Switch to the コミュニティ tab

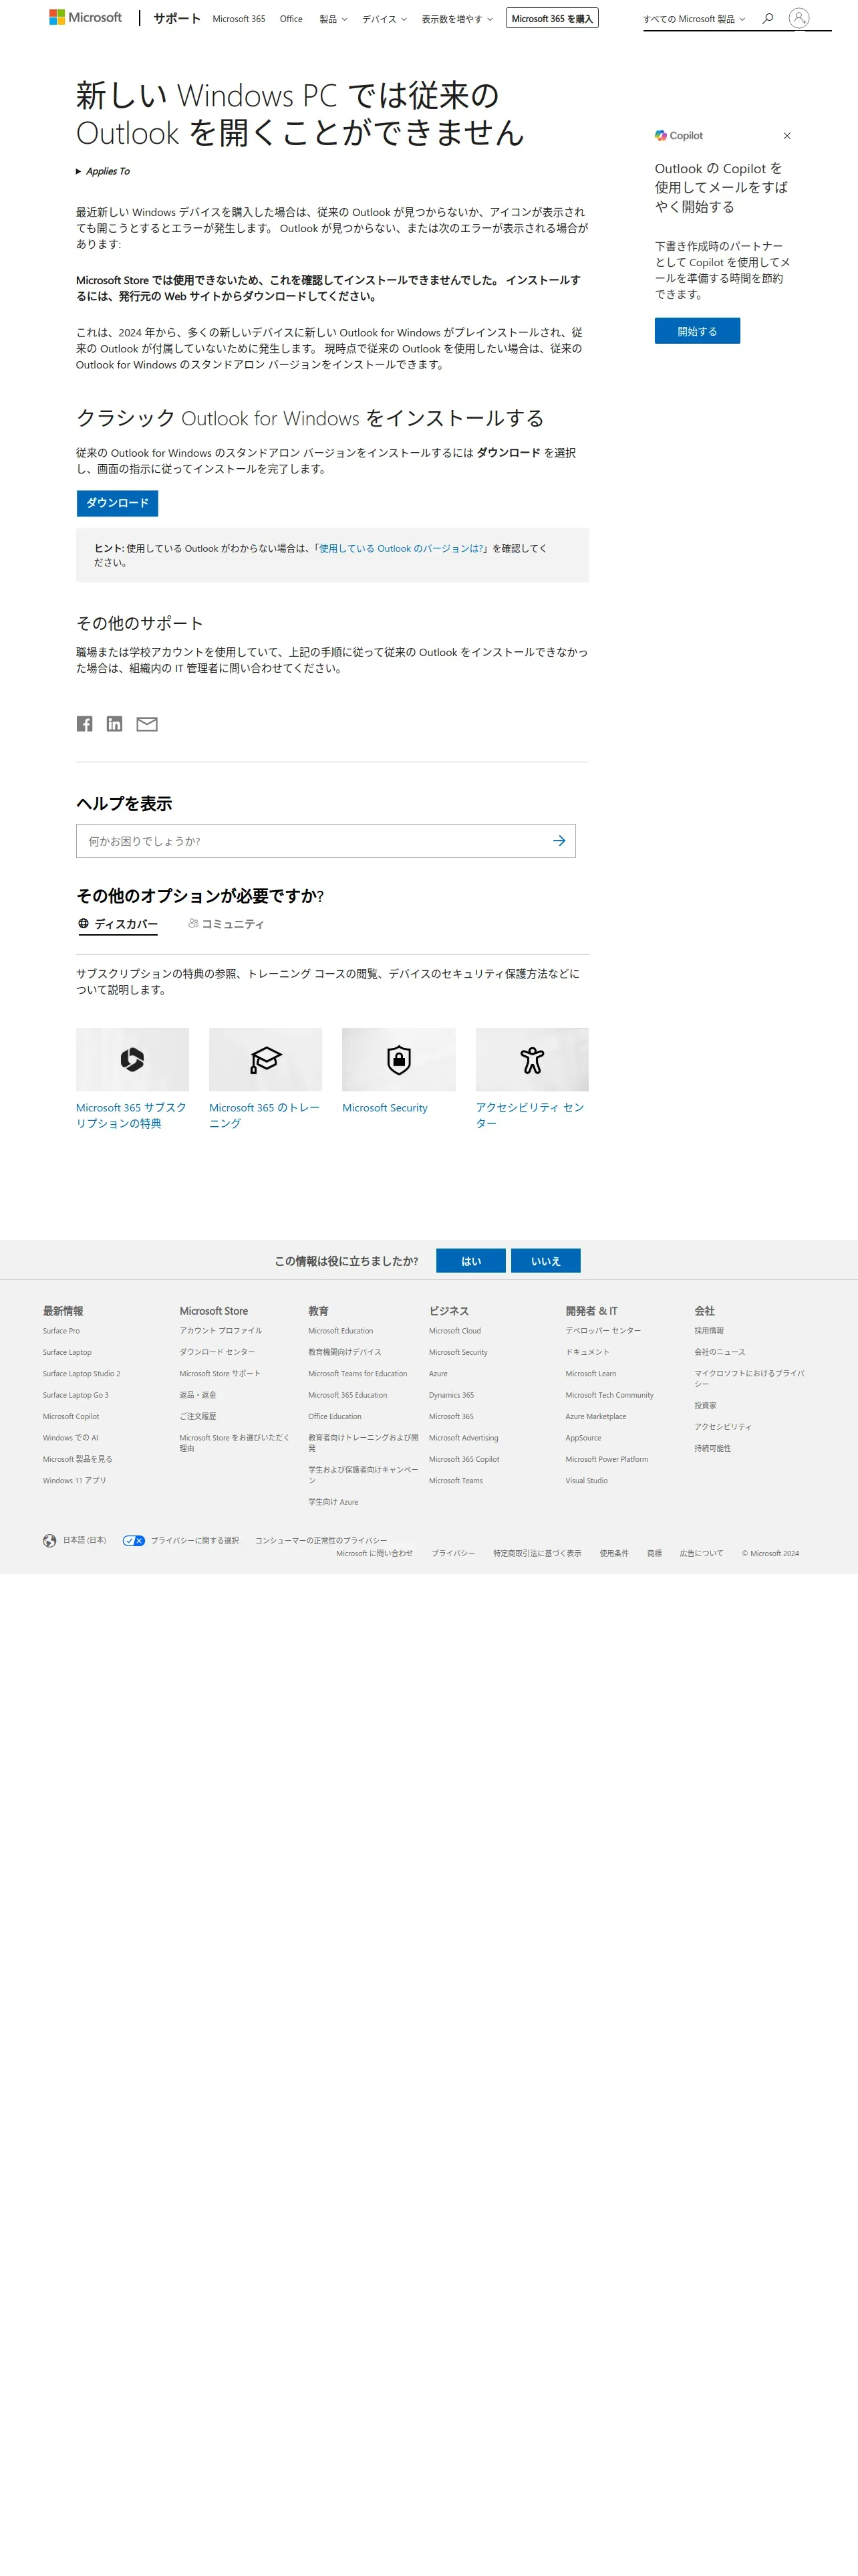click(226, 924)
